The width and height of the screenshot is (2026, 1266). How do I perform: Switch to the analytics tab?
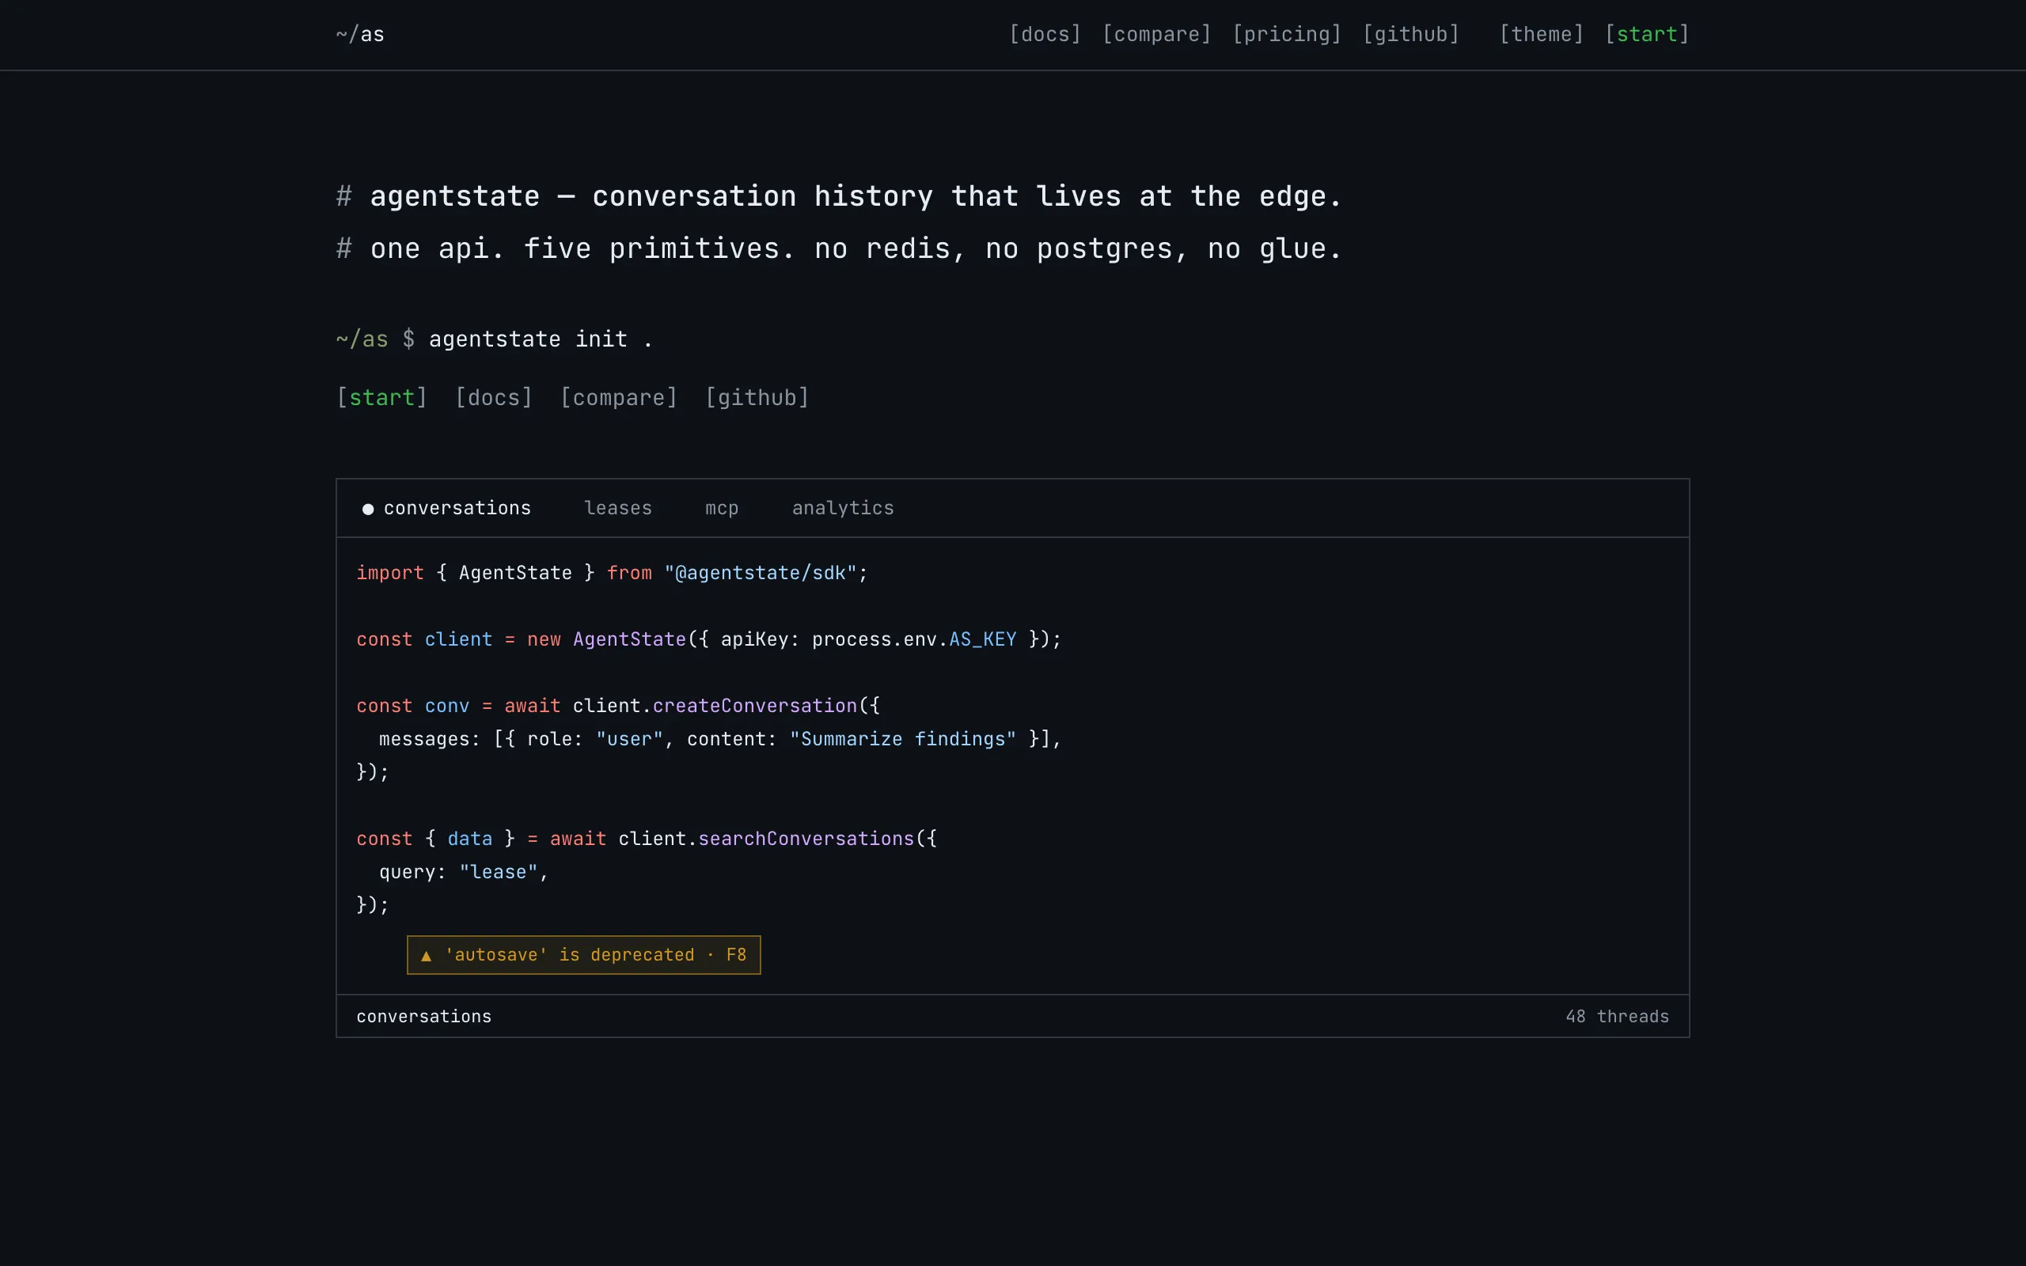[x=843, y=508]
